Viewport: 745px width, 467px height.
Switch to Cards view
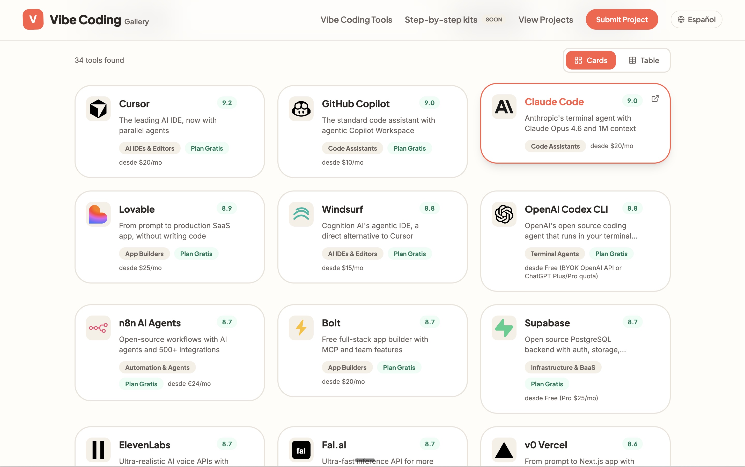click(x=591, y=60)
